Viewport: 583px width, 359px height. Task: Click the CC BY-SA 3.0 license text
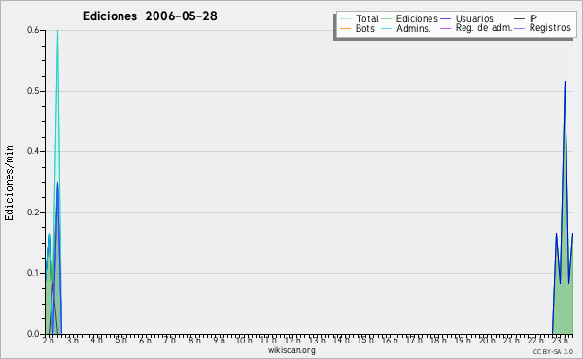click(553, 351)
